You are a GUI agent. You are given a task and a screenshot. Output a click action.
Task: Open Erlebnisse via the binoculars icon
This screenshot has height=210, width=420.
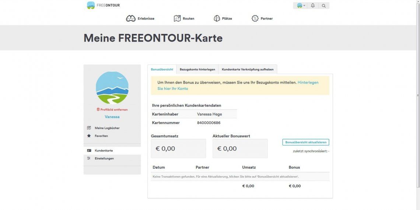(131, 18)
